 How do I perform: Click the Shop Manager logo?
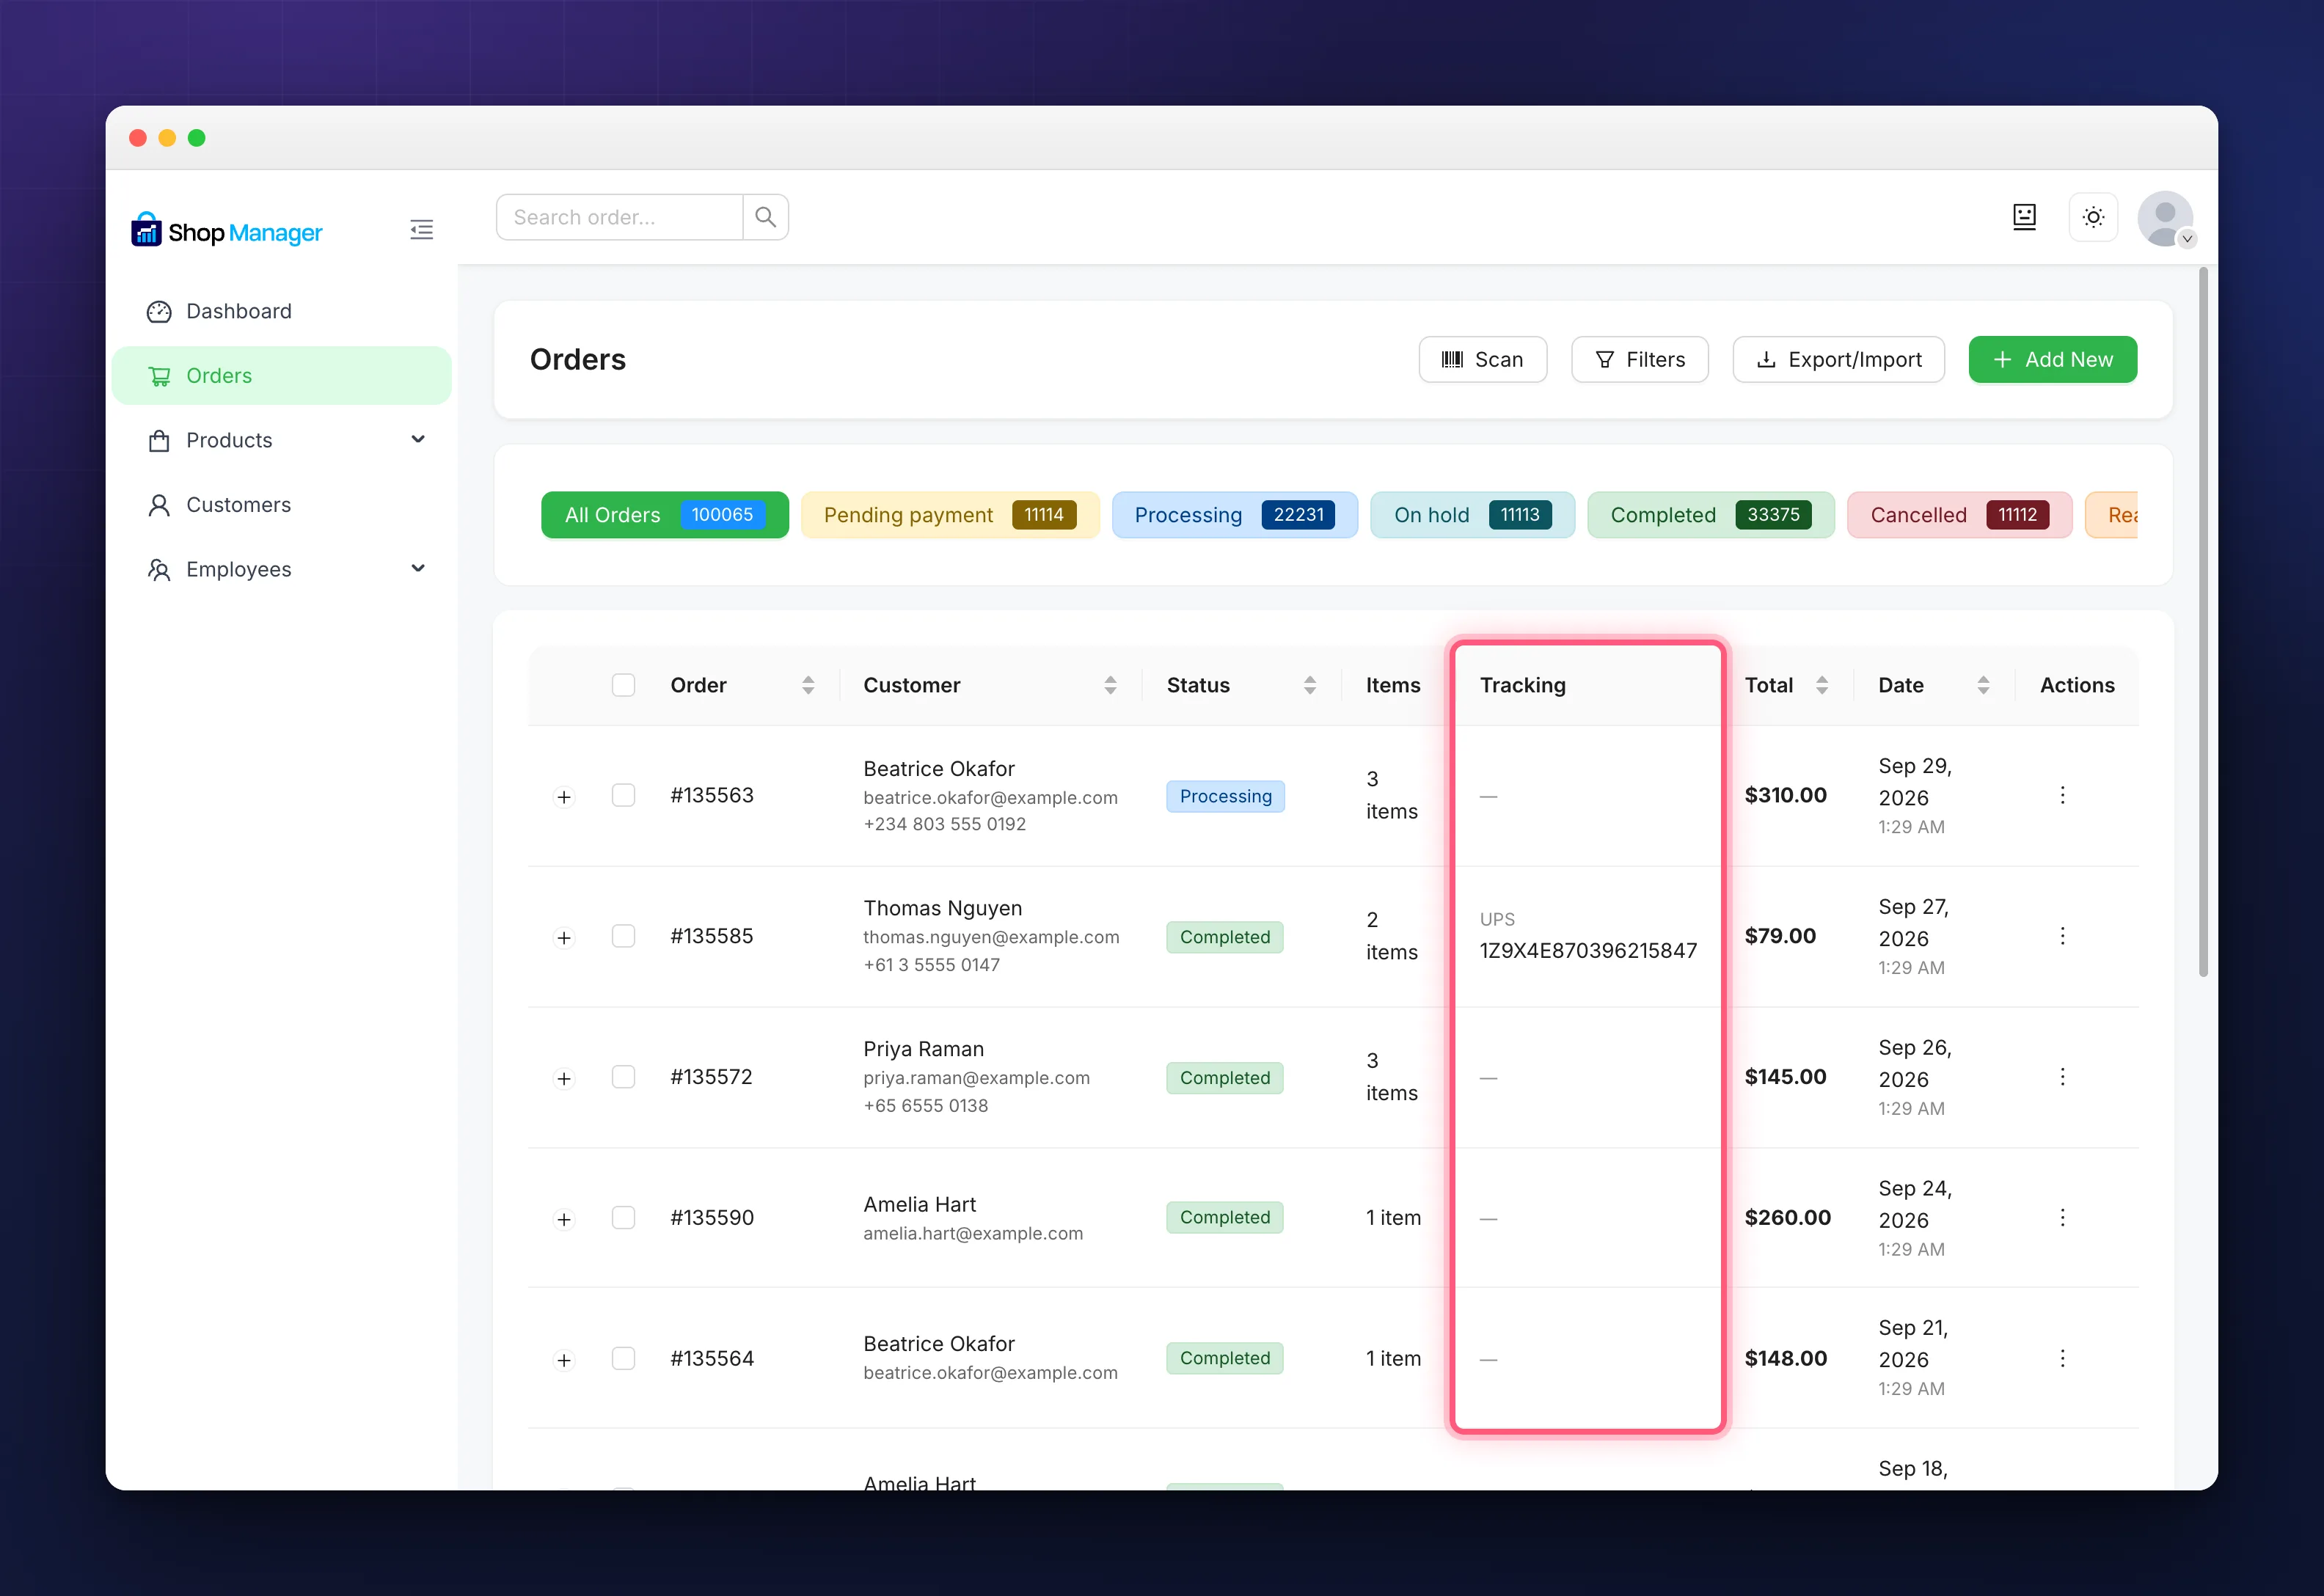pyautogui.click(x=226, y=231)
